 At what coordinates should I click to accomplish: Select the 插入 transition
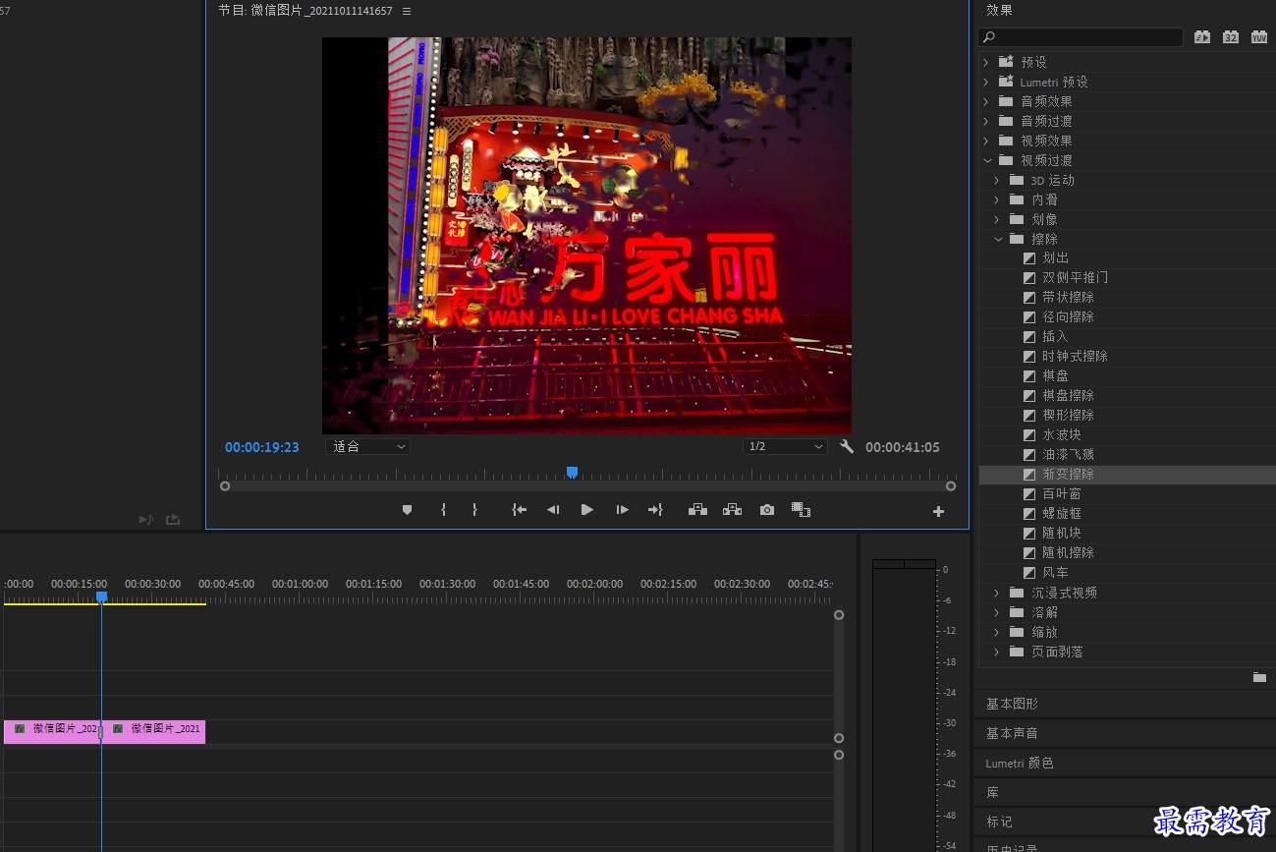coord(1055,337)
